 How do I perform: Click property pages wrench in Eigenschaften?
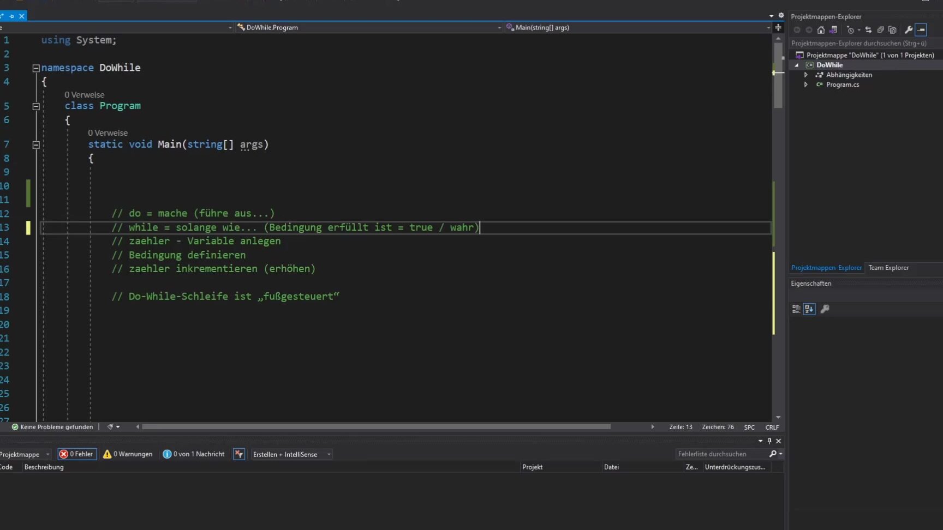click(825, 309)
